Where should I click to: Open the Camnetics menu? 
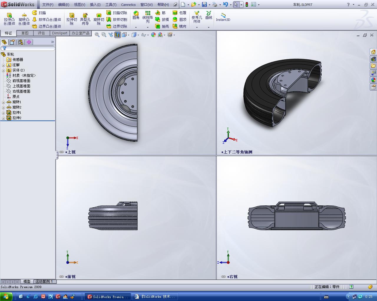[128, 4]
